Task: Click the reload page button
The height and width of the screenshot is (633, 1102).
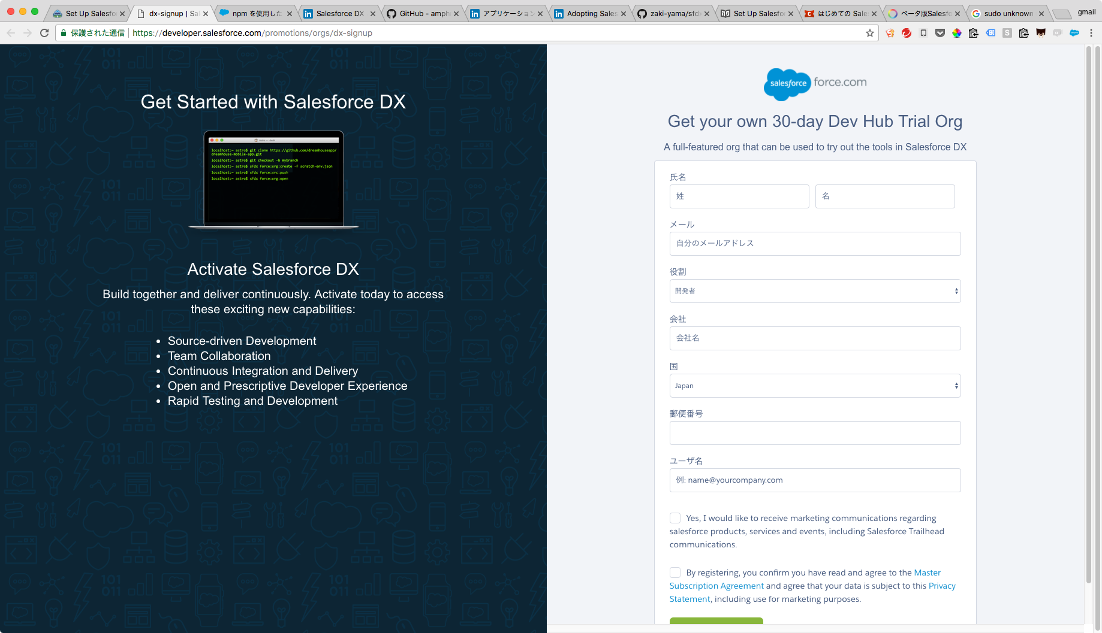Action: 44,33
